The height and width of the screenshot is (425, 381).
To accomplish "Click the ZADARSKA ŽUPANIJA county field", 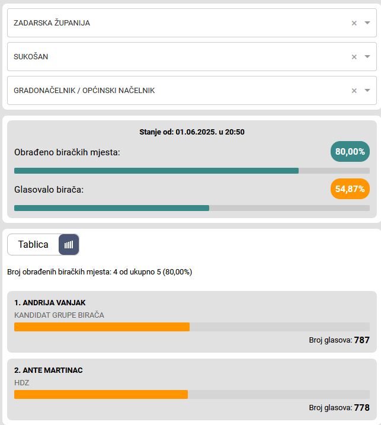I will click(178, 23).
